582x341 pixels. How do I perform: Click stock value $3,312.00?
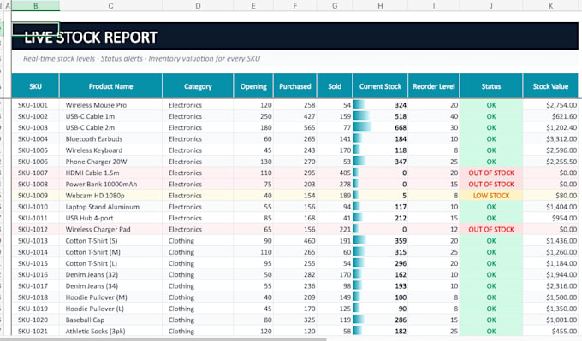tap(550, 139)
